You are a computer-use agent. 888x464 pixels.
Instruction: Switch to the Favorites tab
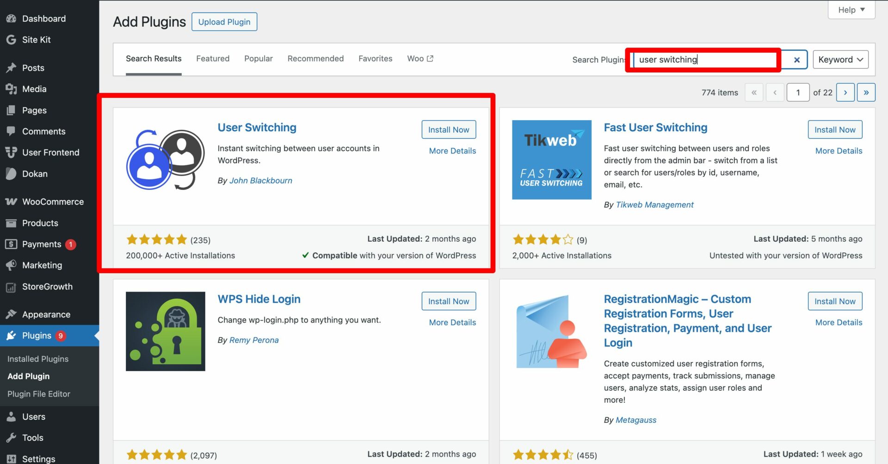point(375,59)
